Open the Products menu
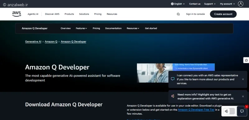This screenshot has height=120, width=249. tap(69, 14)
